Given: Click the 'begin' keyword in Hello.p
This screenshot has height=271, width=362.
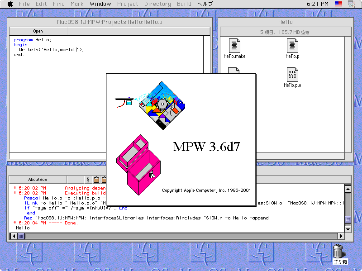Looking at the screenshot, I should coord(20,45).
